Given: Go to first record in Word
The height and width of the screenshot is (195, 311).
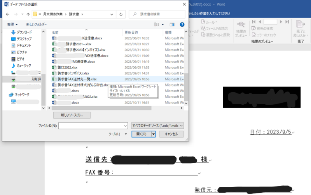Looking at the screenshot, I should (x=254, y=22).
